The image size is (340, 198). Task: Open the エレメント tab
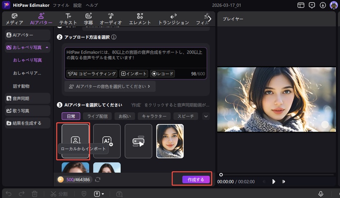(140, 19)
